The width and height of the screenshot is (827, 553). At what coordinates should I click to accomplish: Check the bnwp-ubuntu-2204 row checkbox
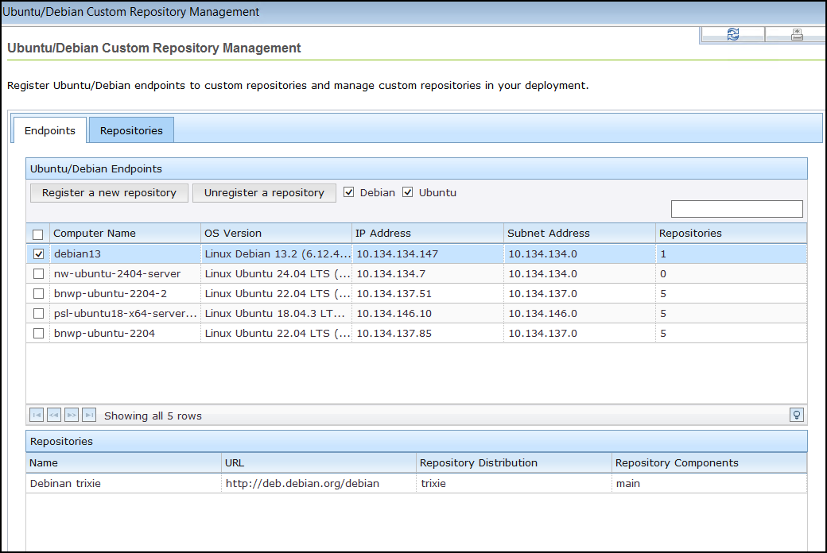[38, 333]
